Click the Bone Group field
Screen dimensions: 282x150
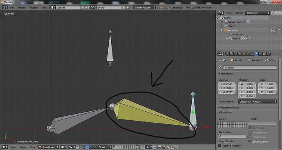point(232,137)
